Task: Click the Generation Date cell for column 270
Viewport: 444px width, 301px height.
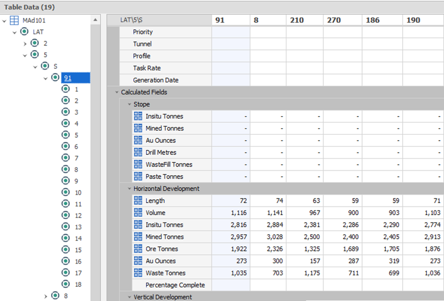Action: 343,80
